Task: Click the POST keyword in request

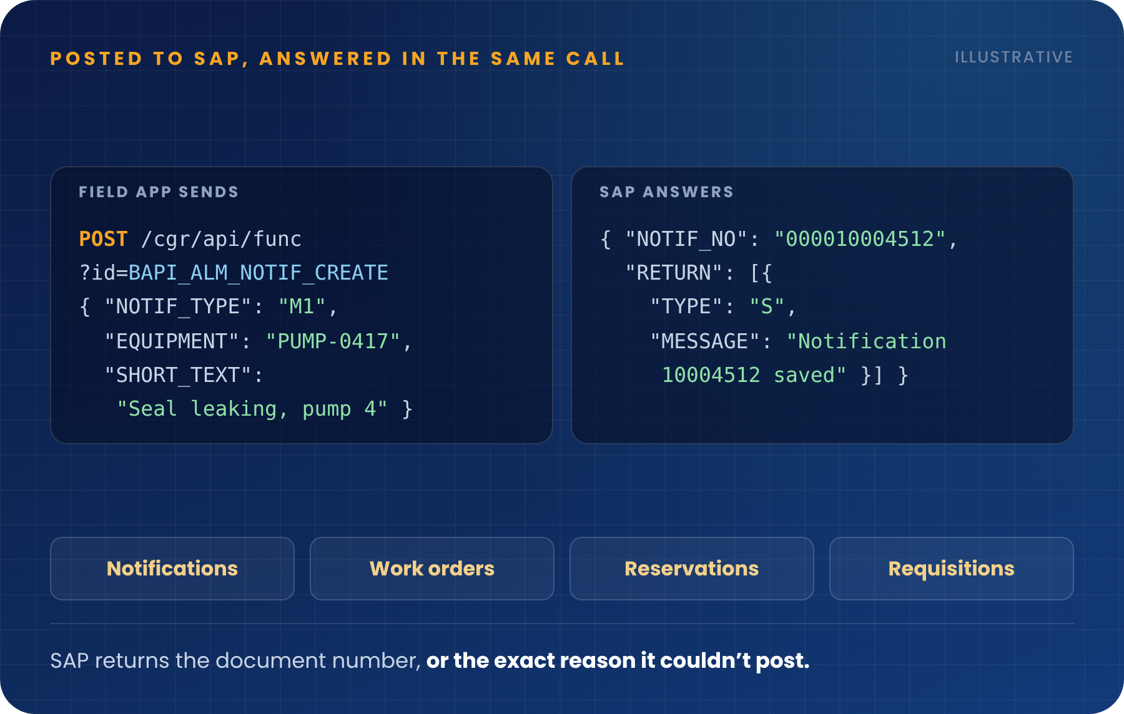Action: tap(104, 239)
